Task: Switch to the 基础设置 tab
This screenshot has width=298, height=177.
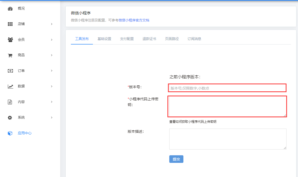Action: click(104, 39)
